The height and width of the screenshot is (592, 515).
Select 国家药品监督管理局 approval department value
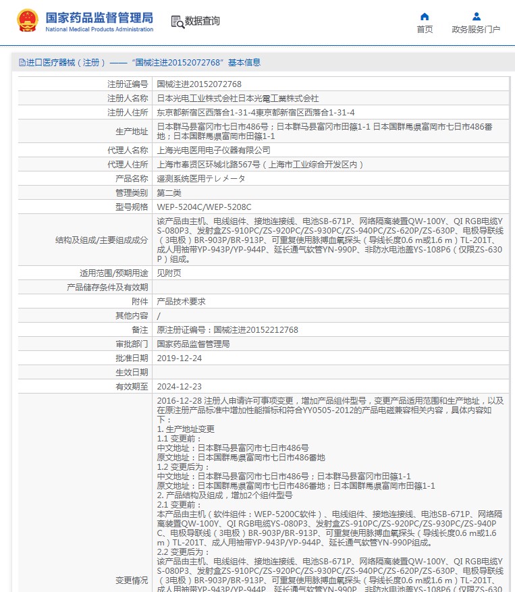pyautogui.click(x=193, y=344)
